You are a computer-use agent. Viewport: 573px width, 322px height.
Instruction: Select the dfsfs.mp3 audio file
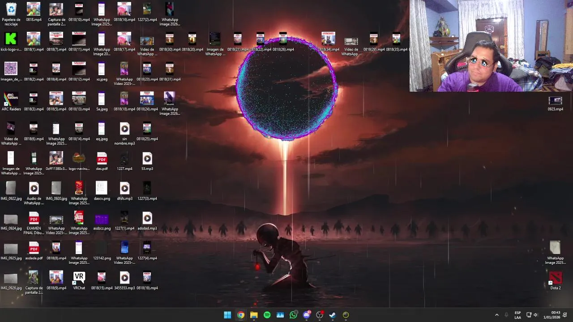(124, 191)
